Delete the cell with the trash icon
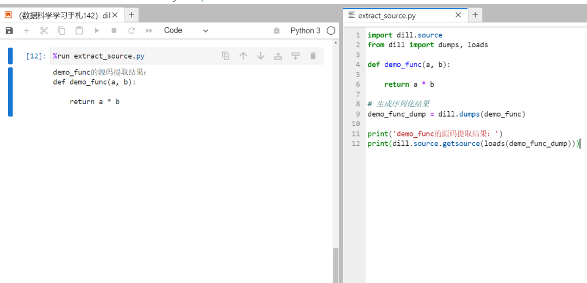 point(313,56)
